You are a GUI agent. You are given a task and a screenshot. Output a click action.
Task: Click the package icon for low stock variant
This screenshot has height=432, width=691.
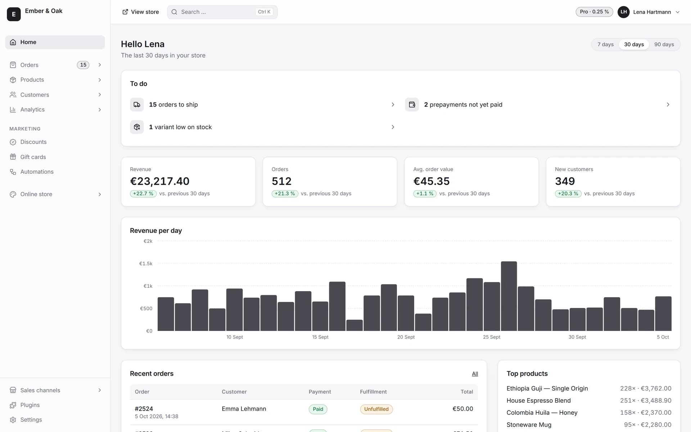pyautogui.click(x=137, y=127)
